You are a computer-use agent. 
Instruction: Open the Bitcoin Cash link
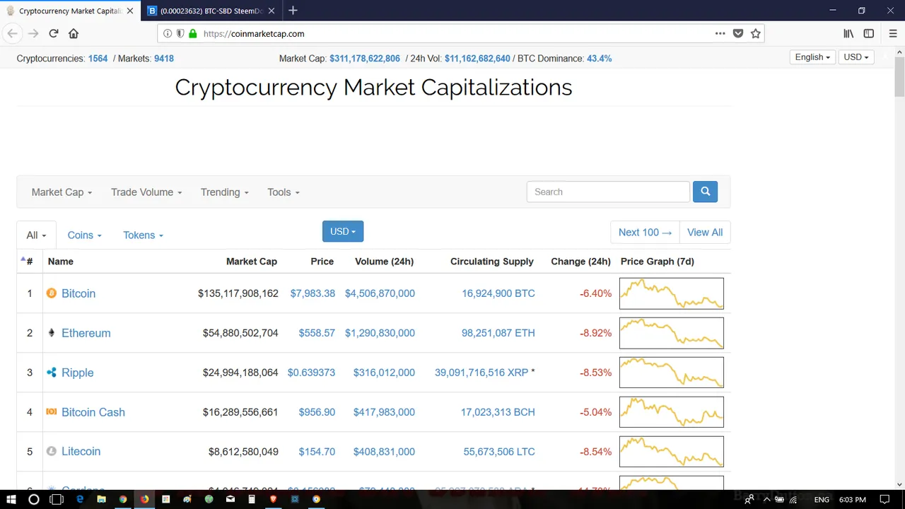coord(93,412)
